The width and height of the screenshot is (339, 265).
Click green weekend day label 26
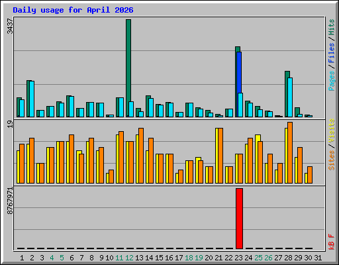[x=268, y=258]
